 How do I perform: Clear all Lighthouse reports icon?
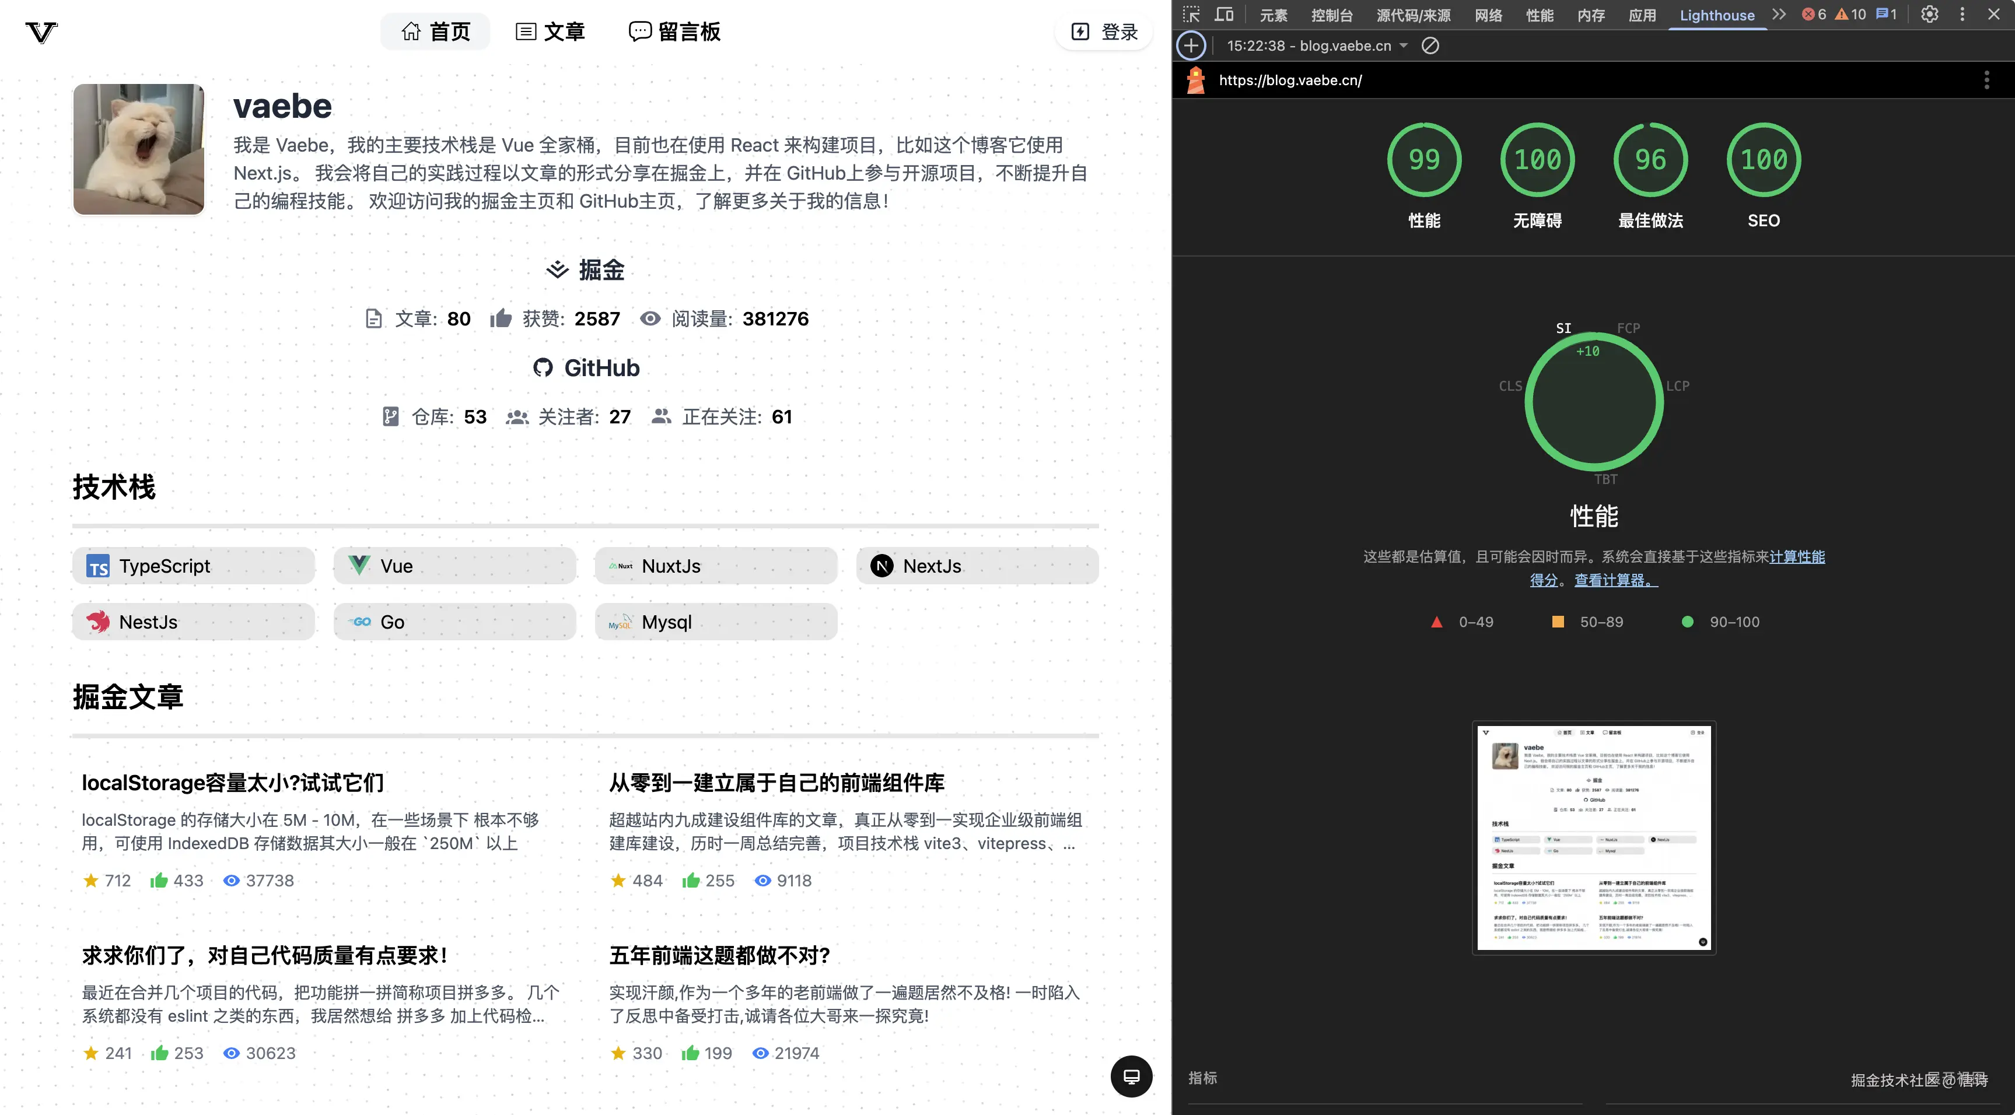(x=1430, y=45)
